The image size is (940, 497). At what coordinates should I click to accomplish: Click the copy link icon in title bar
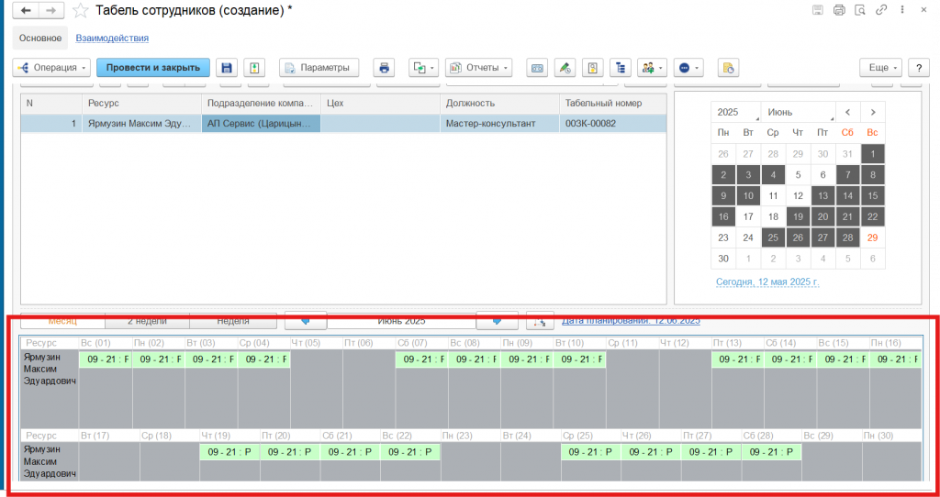click(x=881, y=10)
